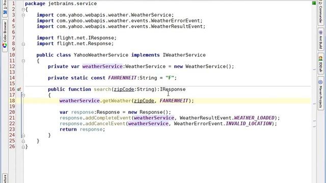Click the zipCode parameter in search signature
The width and height of the screenshot is (326, 183).
coord(124,89)
